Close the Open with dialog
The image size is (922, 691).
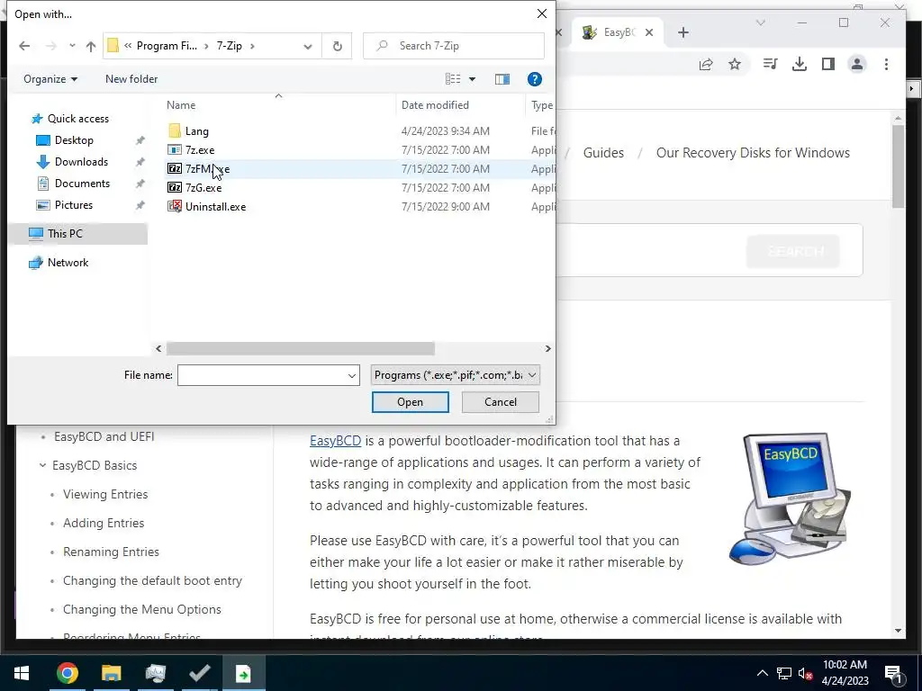pos(541,13)
